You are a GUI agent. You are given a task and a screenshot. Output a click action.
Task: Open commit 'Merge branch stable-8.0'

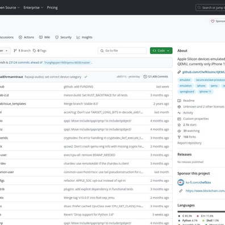click(x=81, y=104)
